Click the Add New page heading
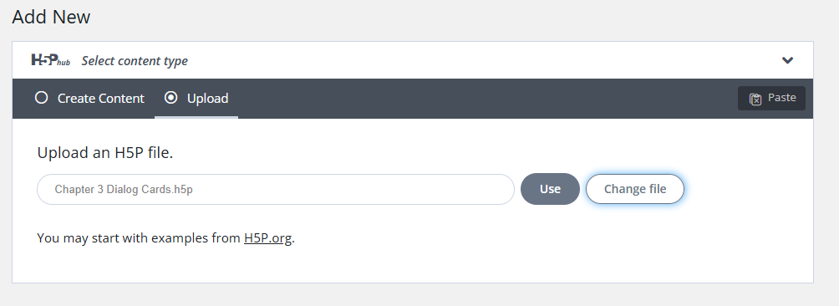 (51, 17)
